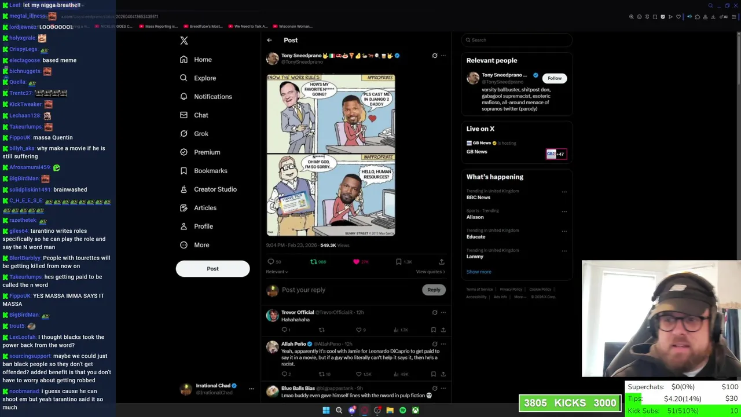Click the Post your reply field
The width and height of the screenshot is (741, 417).
point(350,290)
